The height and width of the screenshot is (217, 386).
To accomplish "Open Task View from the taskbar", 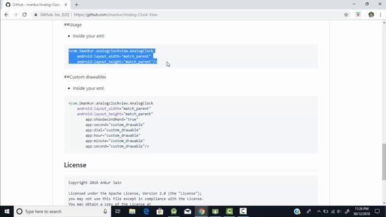I will tap(118, 212).
